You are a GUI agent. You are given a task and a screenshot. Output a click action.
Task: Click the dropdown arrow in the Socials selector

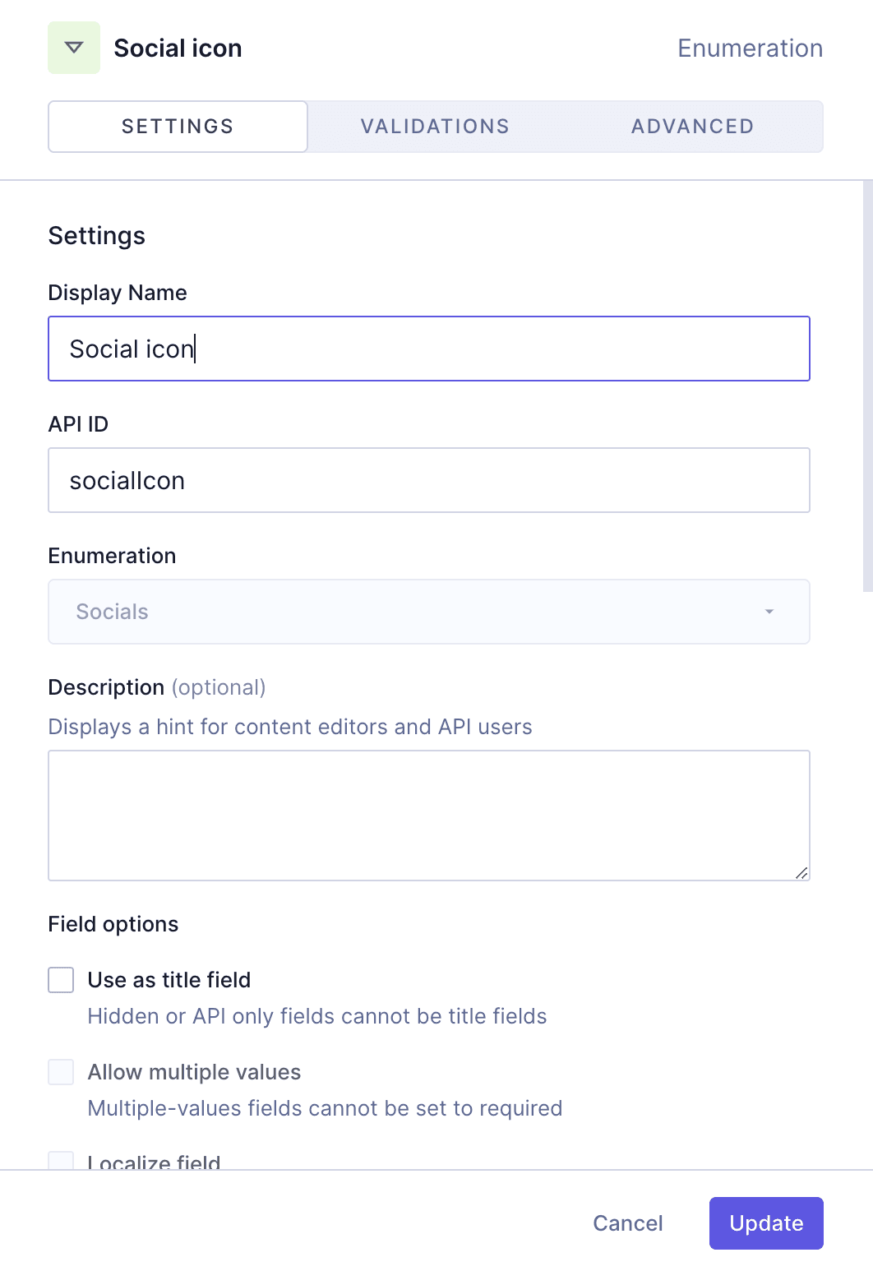click(x=769, y=612)
